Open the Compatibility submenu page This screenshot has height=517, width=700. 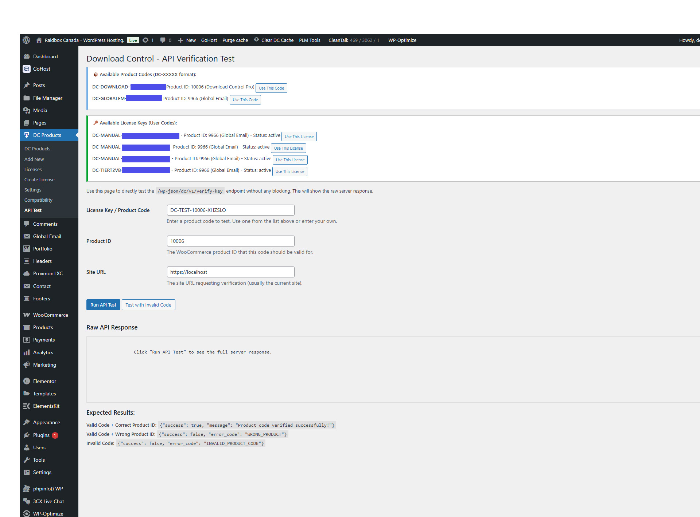tap(38, 200)
